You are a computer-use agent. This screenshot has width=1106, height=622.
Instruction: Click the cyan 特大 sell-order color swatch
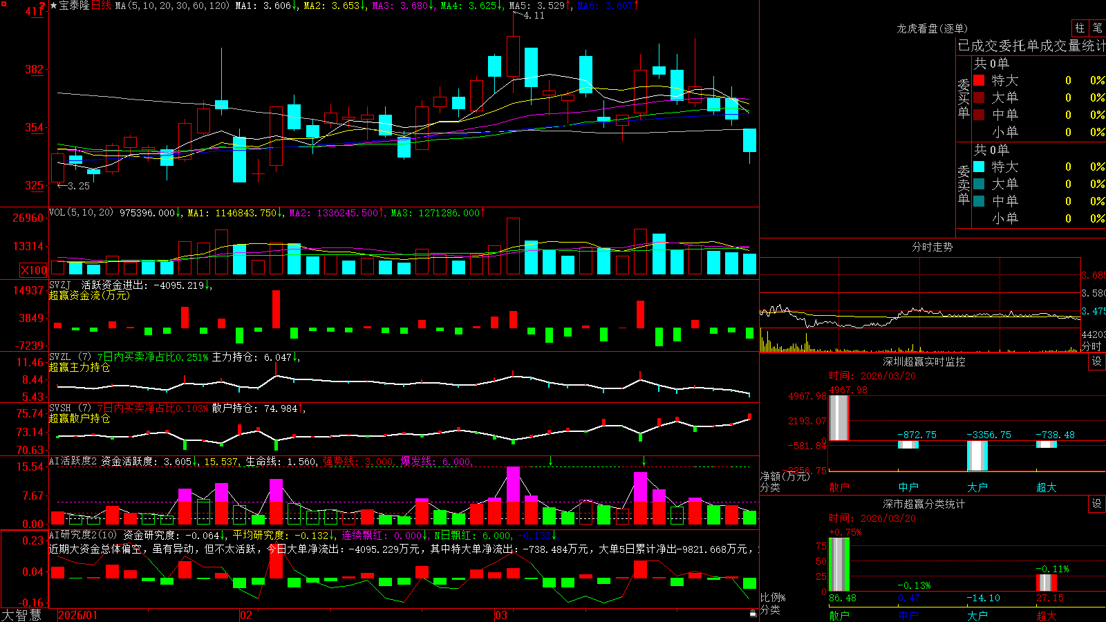point(979,167)
